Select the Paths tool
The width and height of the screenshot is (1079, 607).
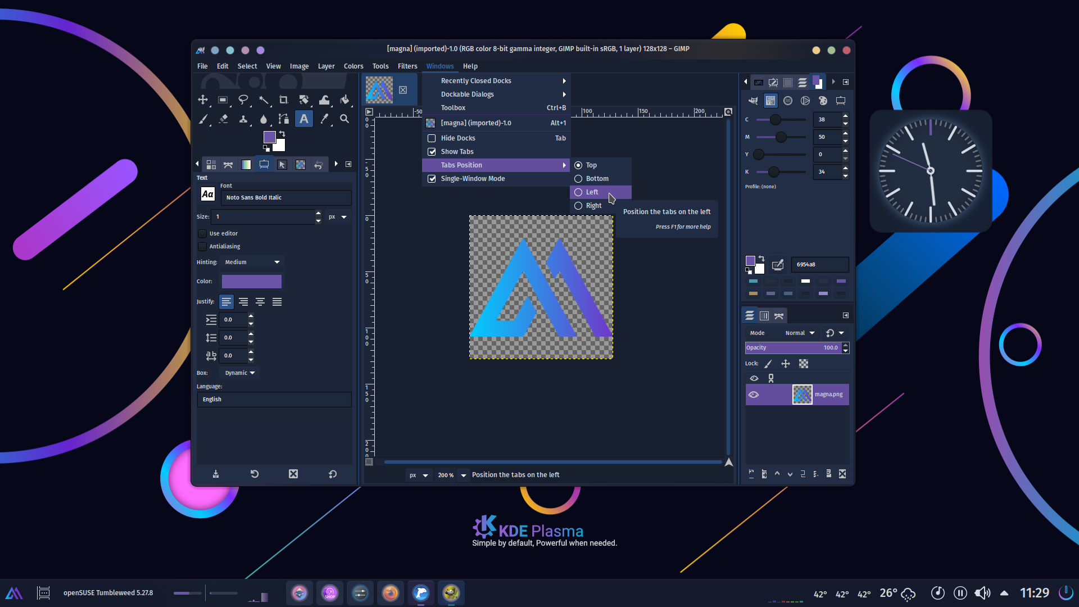pyautogui.click(x=284, y=119)
